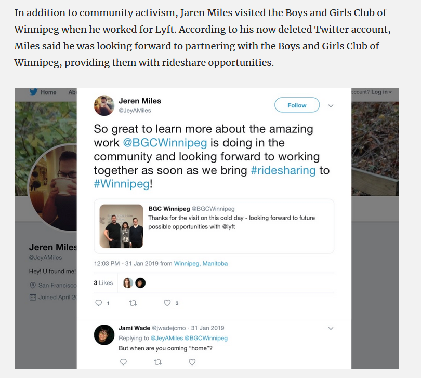Open the #ridesharing hashtag
Screen dimensions: 421x378
(x=283, y=170)
